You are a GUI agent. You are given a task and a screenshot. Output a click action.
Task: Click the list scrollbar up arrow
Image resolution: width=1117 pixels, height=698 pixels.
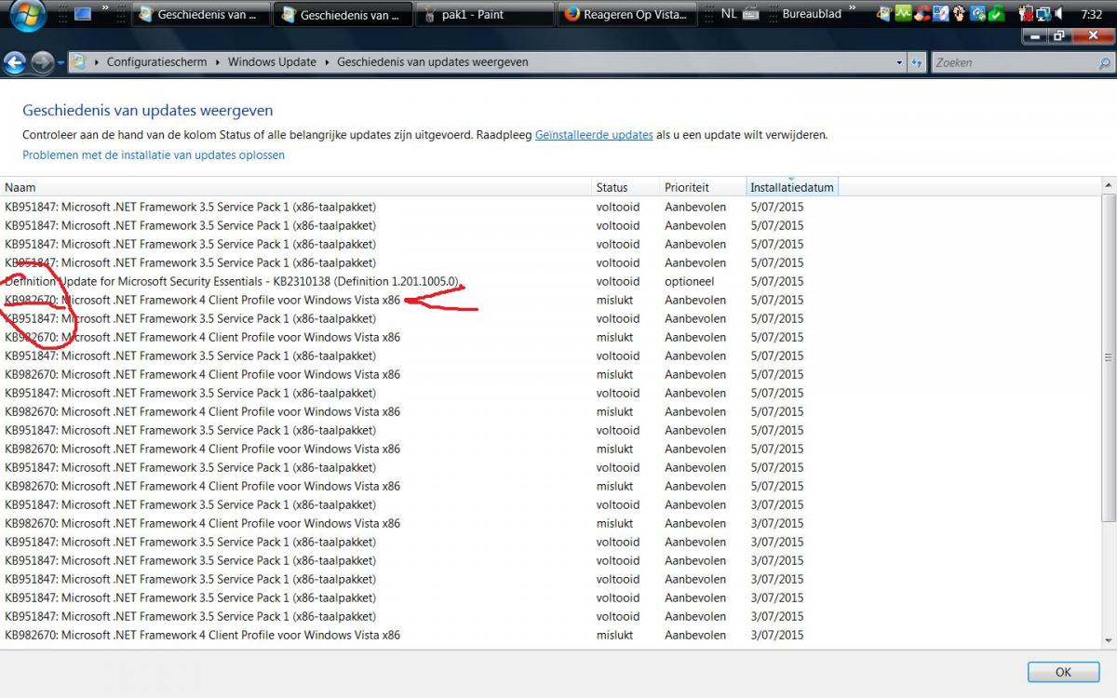(x=1109, y=185)
